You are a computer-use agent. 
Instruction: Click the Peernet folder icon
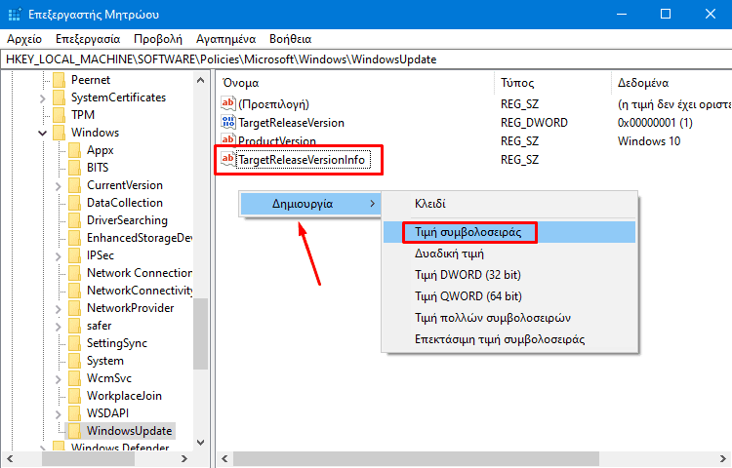coord(60,80)
